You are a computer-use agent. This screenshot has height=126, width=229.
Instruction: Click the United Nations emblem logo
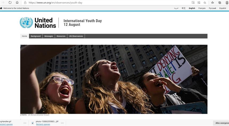pyautogui.click(x=26, y=23)
